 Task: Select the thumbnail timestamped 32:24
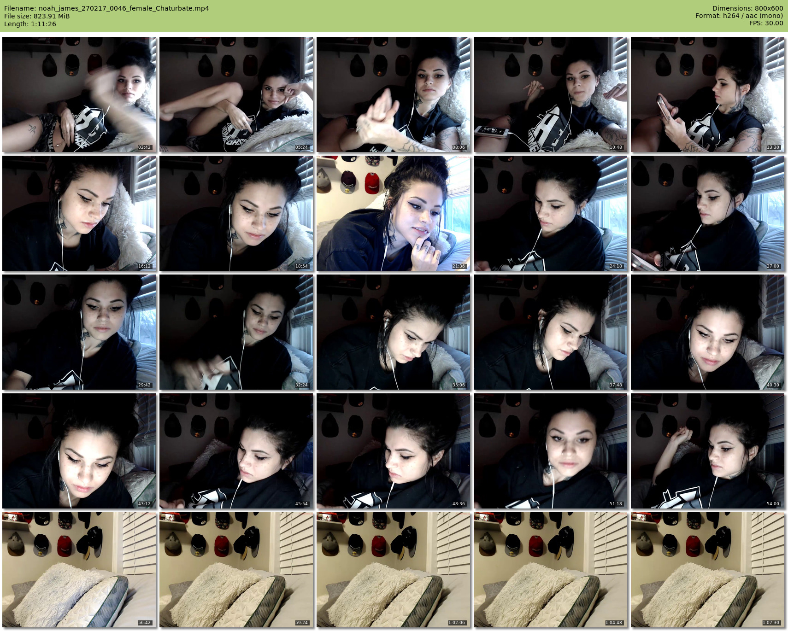[x=236, y=332]
